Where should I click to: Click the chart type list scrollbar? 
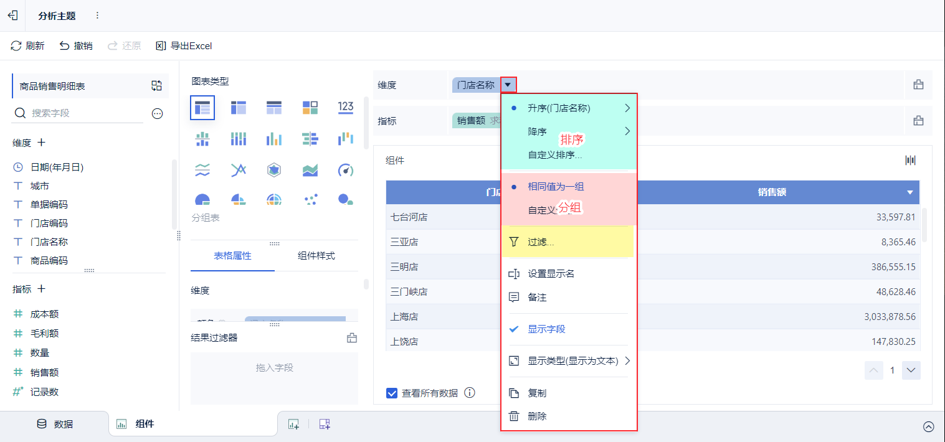click(366, 122)
